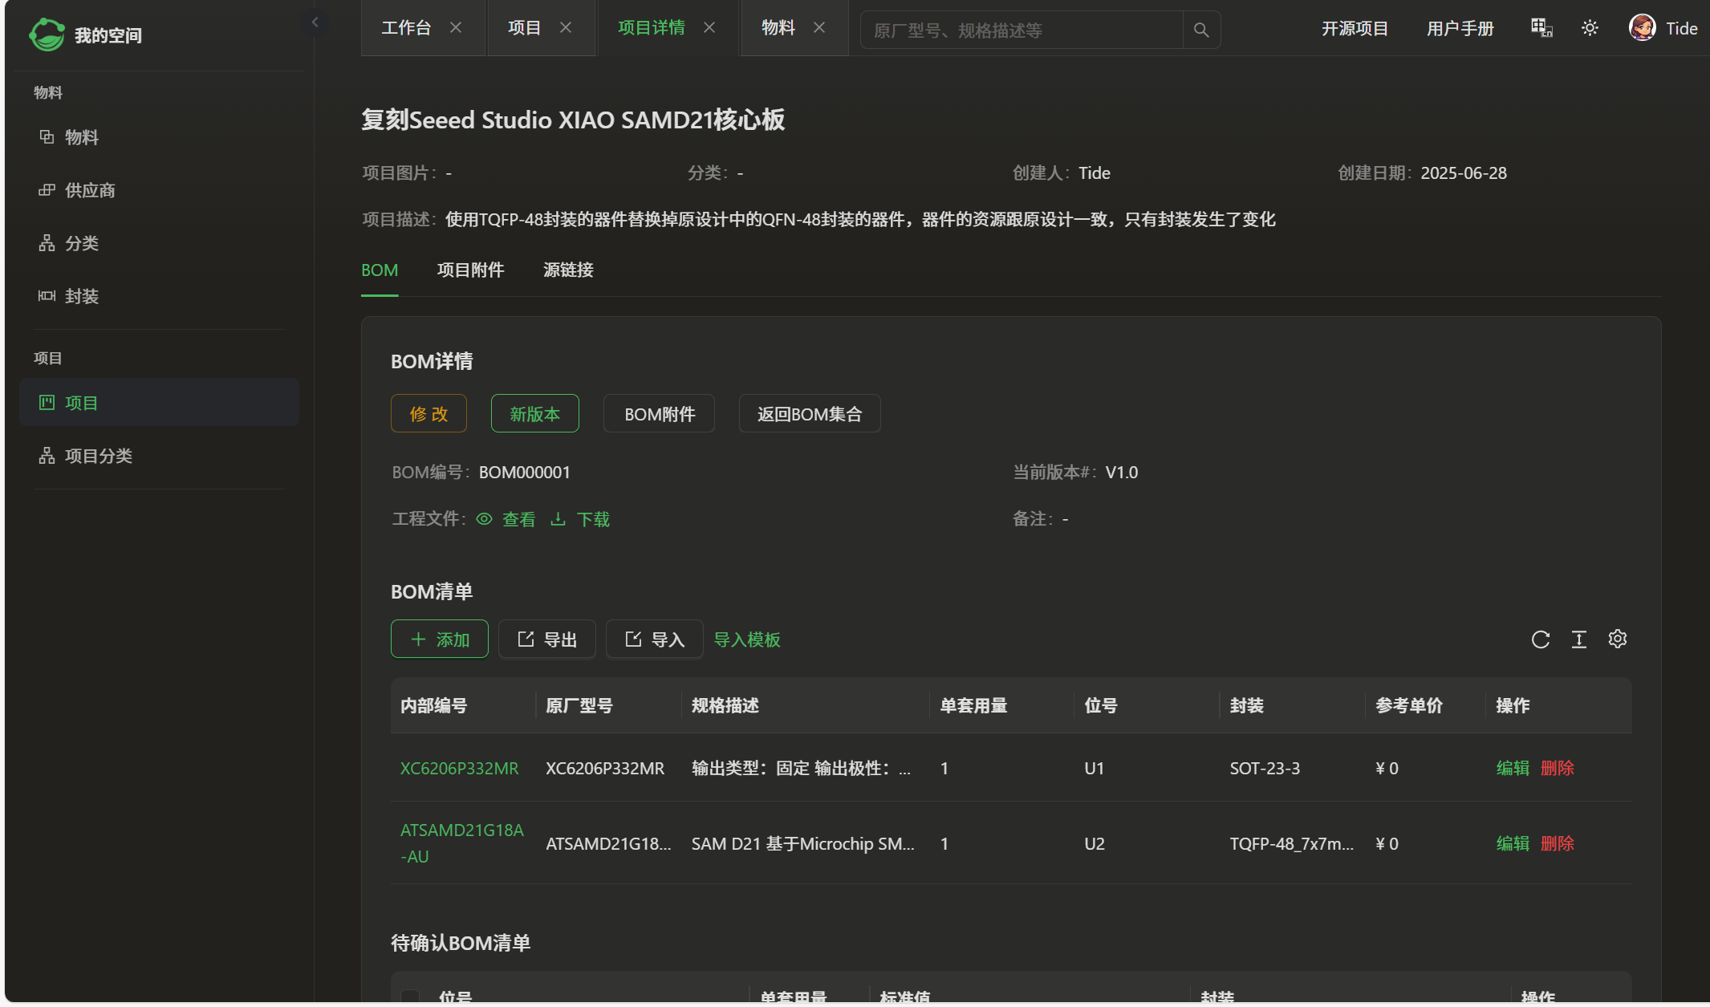
Task: Download the 工程文件 via 下载
Action: click(580, 519)
